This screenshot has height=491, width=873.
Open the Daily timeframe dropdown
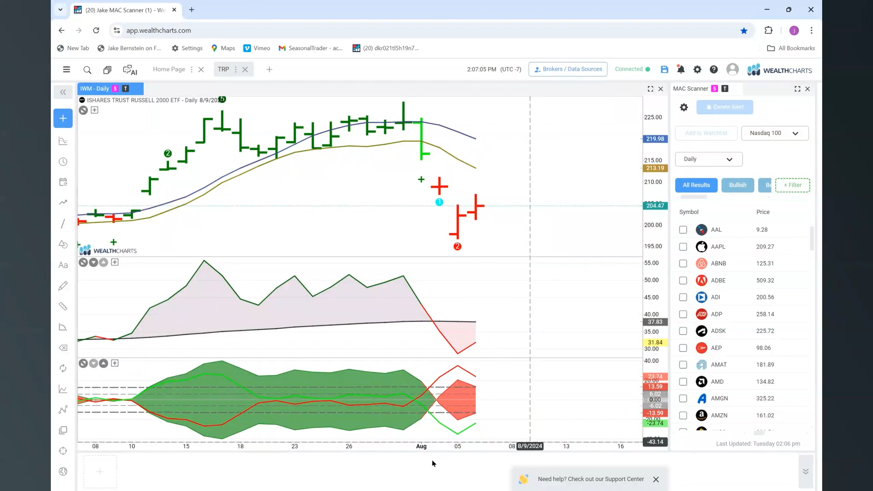click(x=708, y=159)
